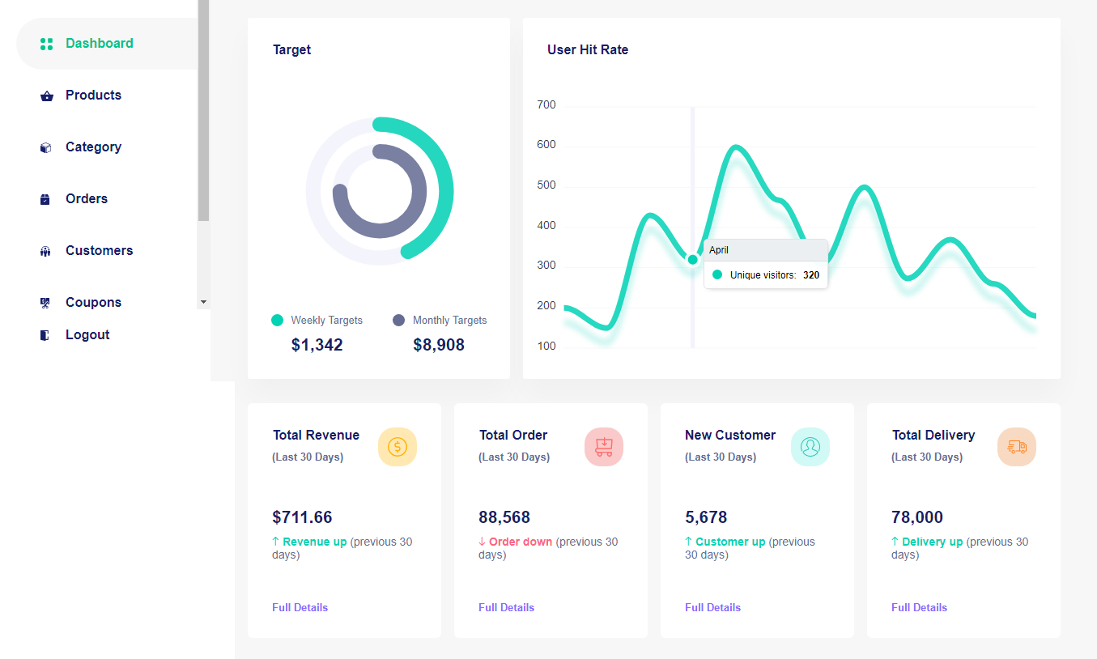Click the Category box icon
This screenshot has width=1097, height=659.
point(46,148)
